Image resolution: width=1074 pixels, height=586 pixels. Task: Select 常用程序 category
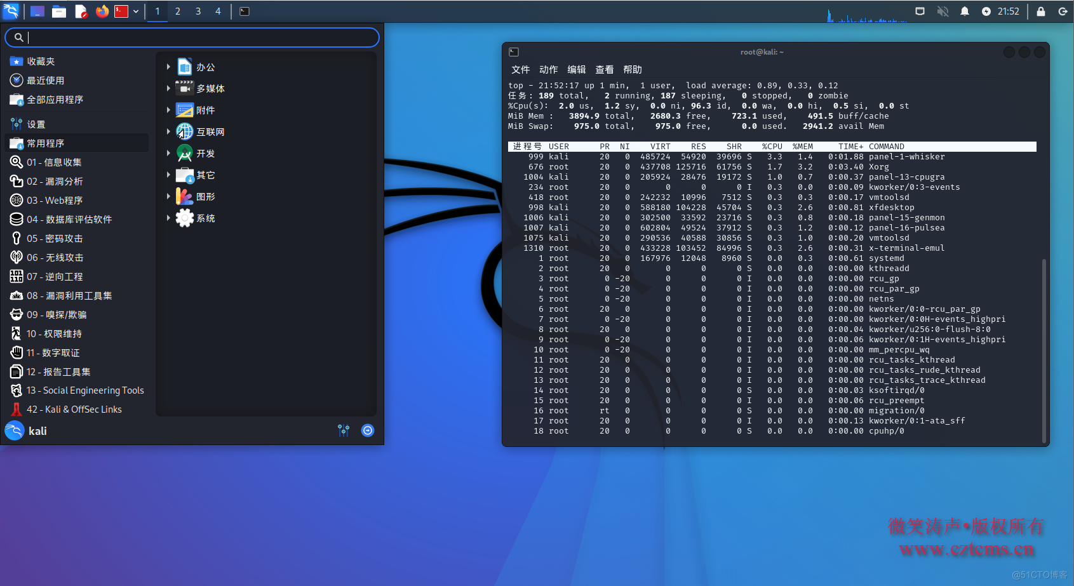(76, 143)
